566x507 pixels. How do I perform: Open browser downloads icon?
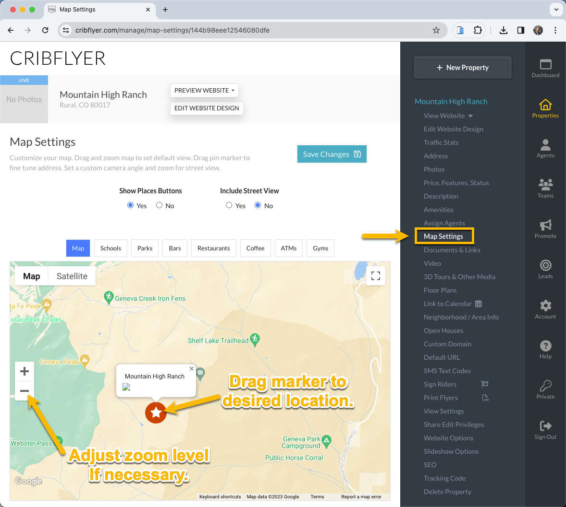click(503, 30)
